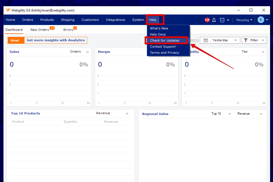Screen dimensions: 273x182
Task: Open the red activity monitor icon
Action: [x=207, y=20]
